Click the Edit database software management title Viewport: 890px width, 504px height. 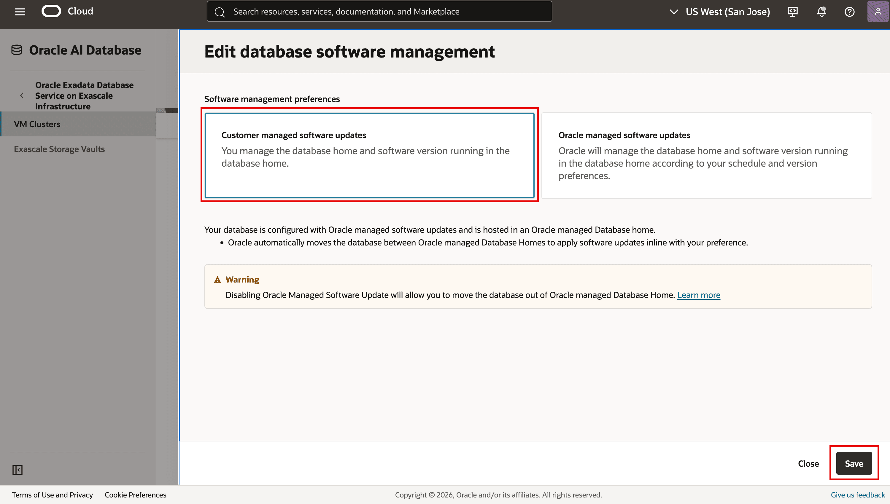point(349,52)
